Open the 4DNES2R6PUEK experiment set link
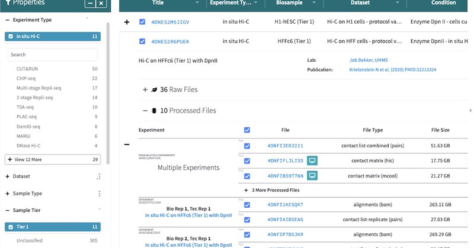Image resolution: width=474 pixels, height=248 pixels. tap(170, 41)
